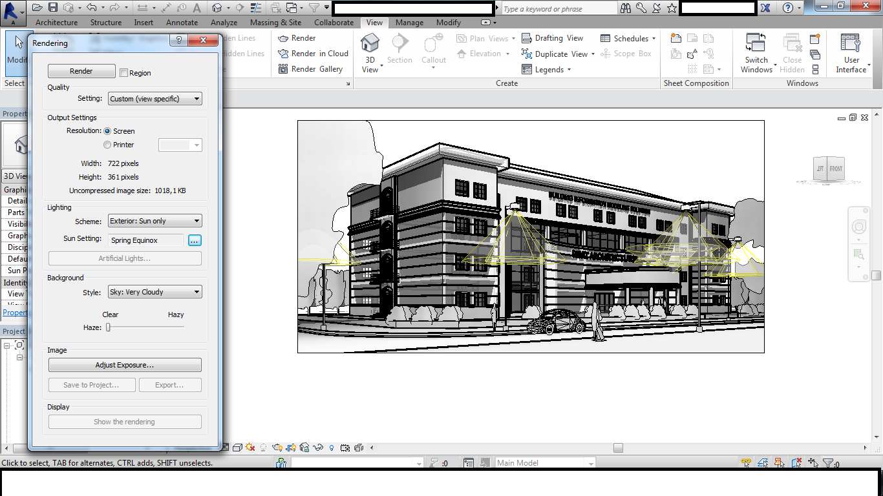Expand the Lighting Scheme dropdown

155,221
